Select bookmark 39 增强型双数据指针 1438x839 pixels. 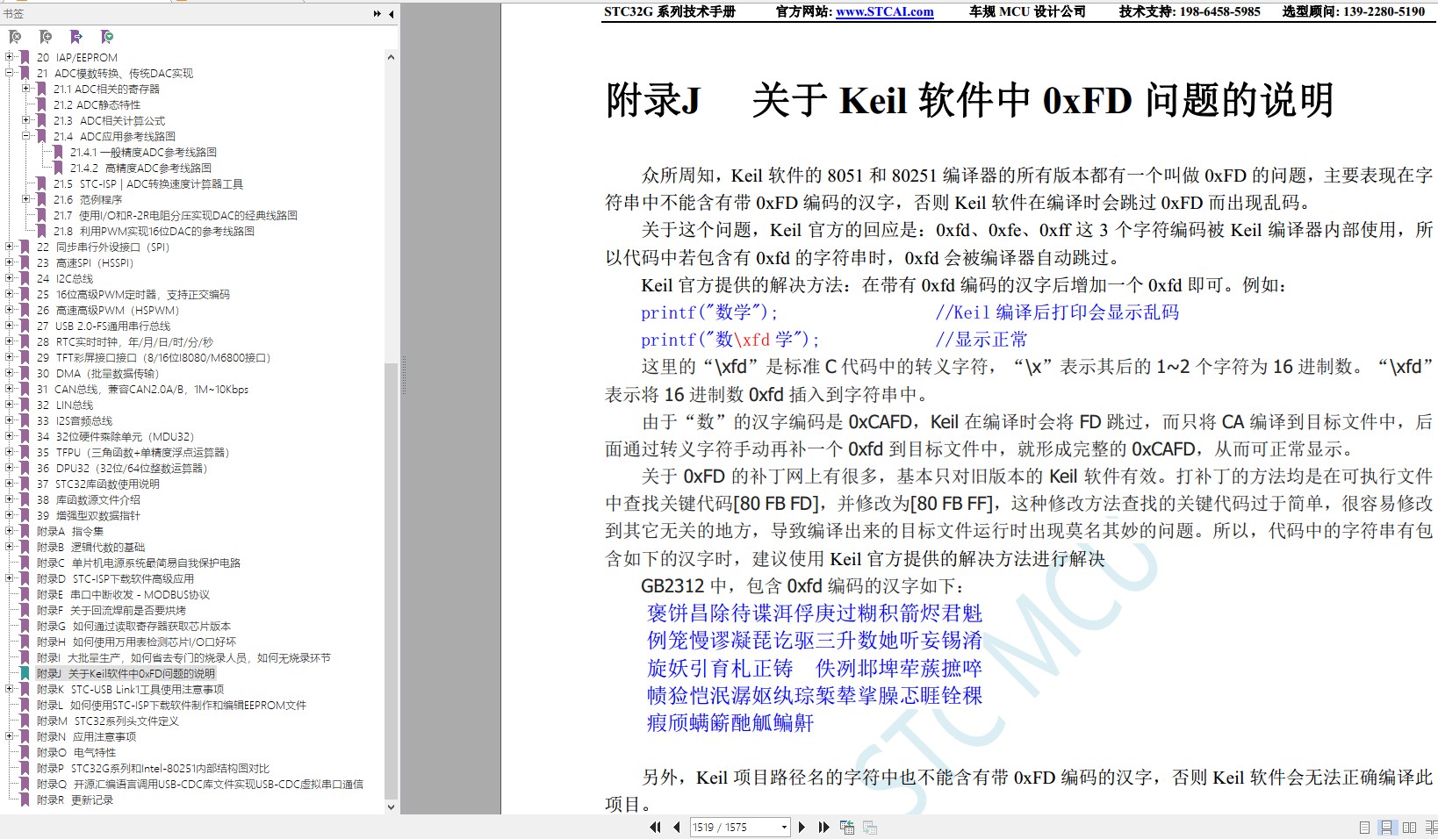click(88, 515)
